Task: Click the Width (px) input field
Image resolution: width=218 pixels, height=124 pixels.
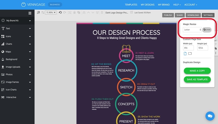Action: click(188, 48)
